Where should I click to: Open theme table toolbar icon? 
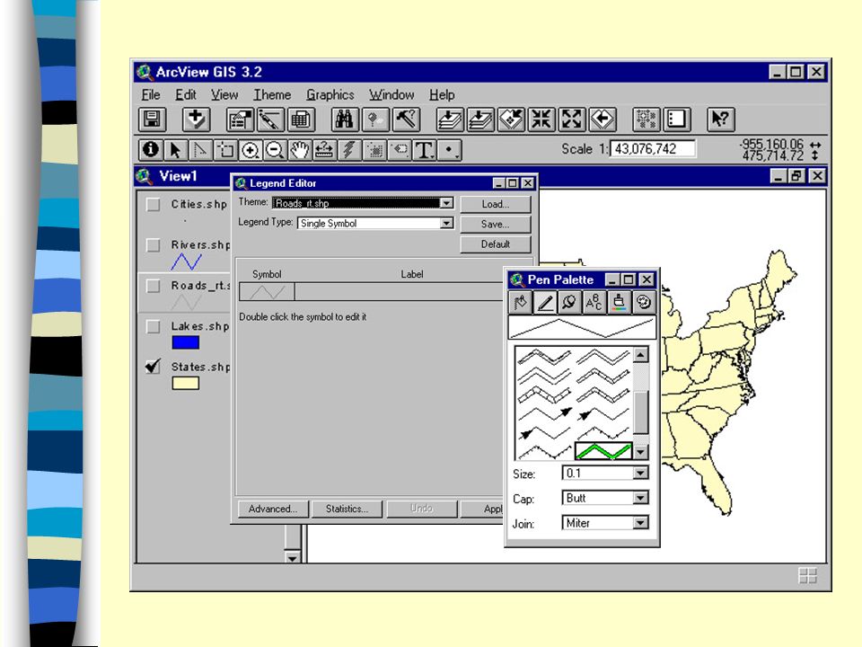(x=301, y=120)
